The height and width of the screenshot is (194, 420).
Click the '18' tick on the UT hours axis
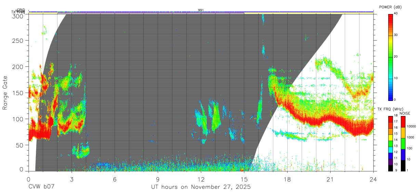(287, 179)
